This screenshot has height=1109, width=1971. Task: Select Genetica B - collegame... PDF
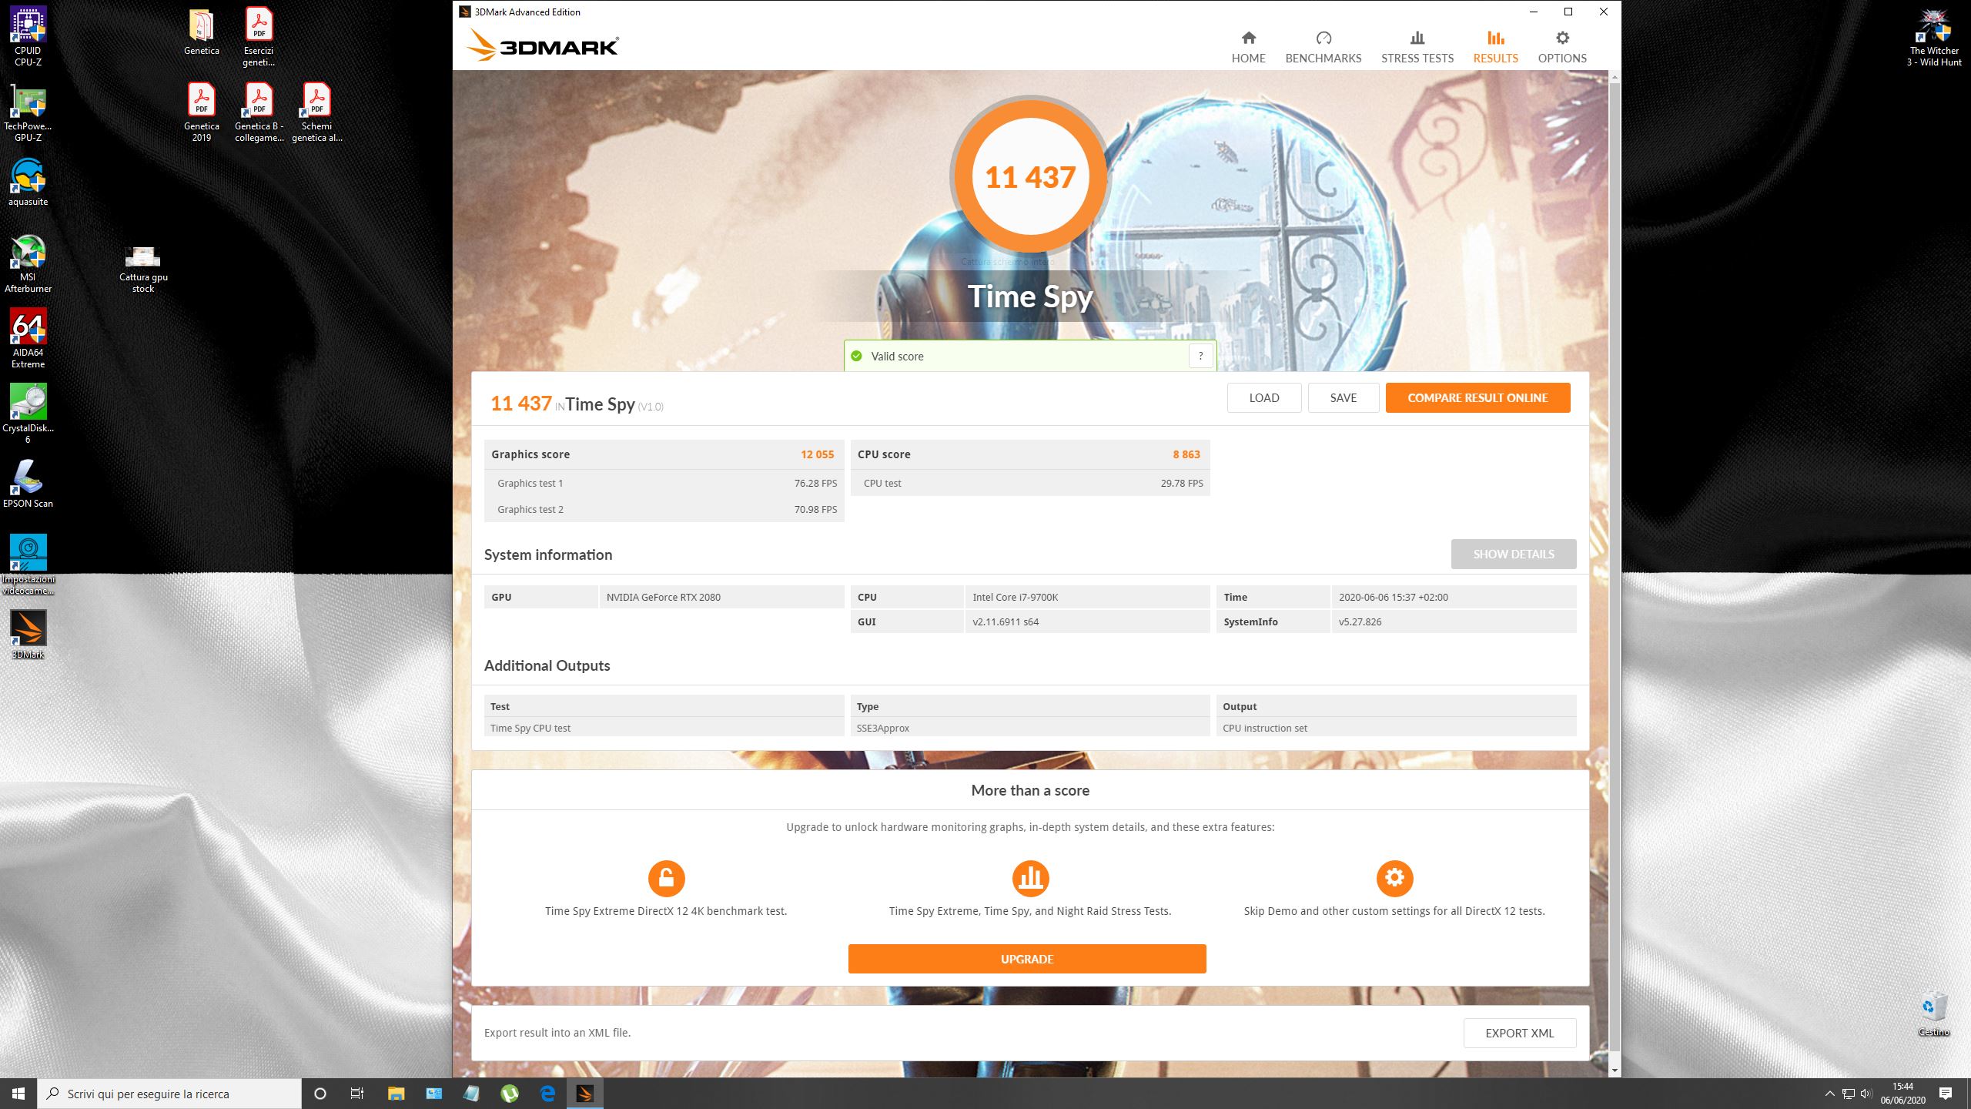click(x=259, y=112)
